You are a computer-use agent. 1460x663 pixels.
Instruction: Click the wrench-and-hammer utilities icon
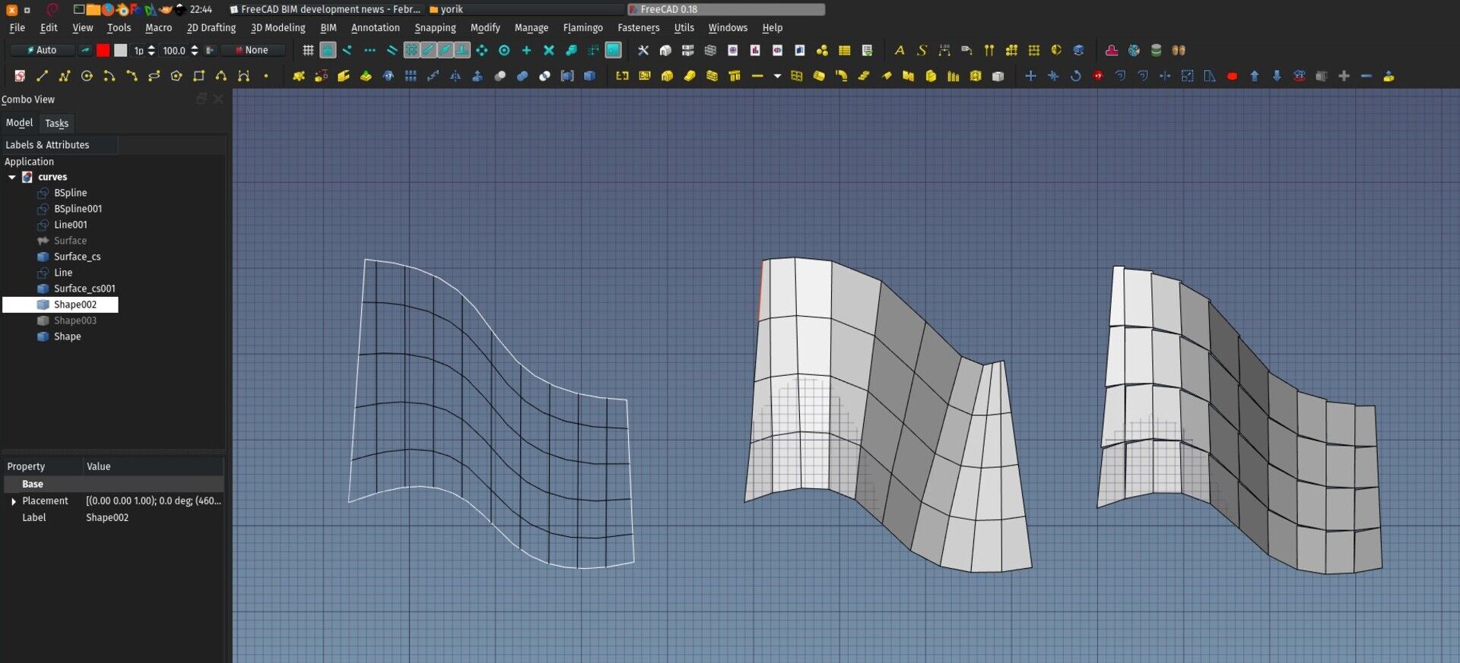click(x=643, y=50)
